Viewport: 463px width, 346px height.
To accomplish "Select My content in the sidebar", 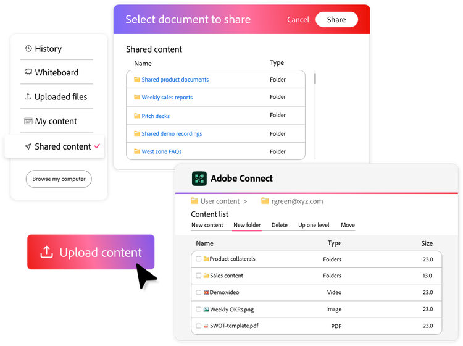I will pos(56,121).
